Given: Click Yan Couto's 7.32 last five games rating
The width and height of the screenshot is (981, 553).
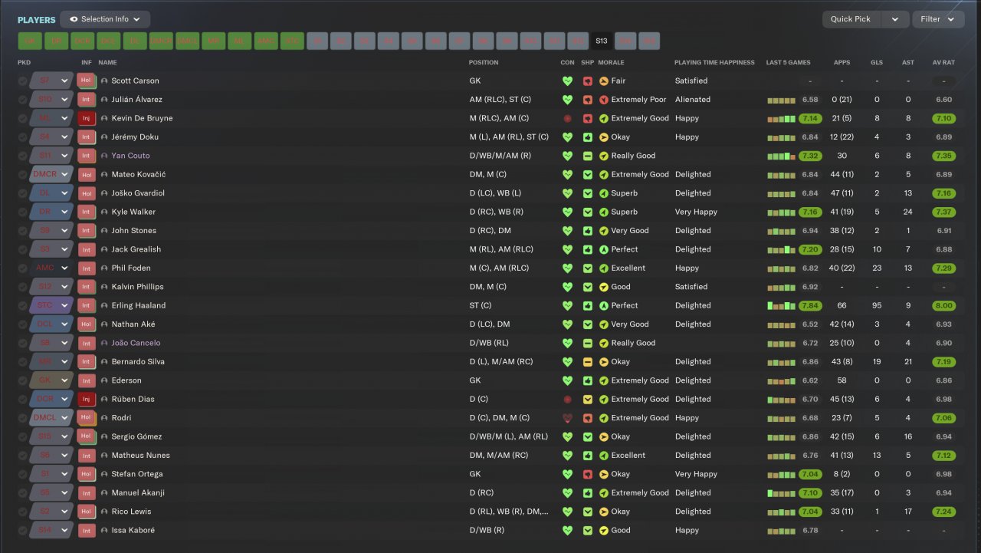Looking at the screenshot, I should (x=810, y=156).
